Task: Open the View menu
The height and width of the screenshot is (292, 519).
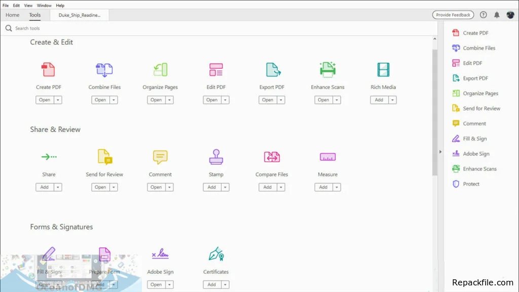Action: (x=28, y=5)
